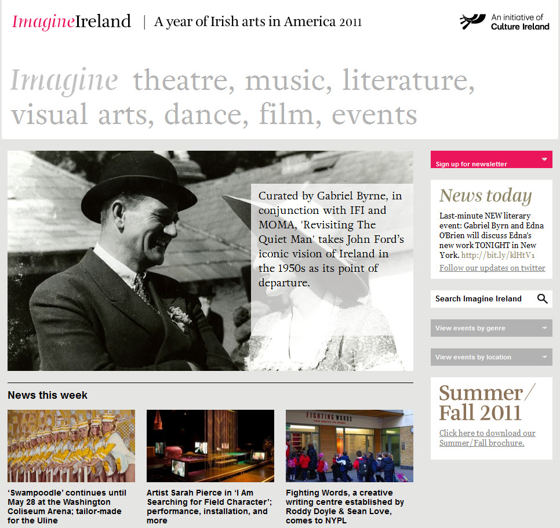This screenshot has height=528, width=560.
Task: Click the search magnifying glass icon
Action: point(542,299)
